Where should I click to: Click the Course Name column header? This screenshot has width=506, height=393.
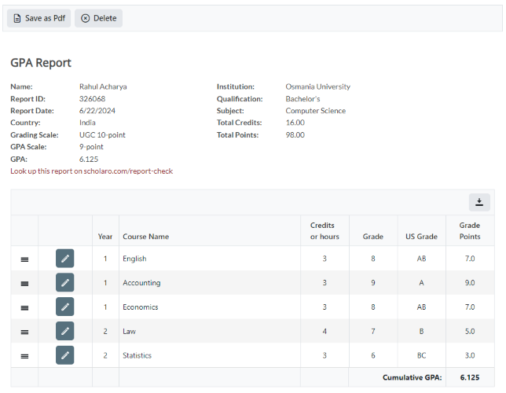click(145, 237)
